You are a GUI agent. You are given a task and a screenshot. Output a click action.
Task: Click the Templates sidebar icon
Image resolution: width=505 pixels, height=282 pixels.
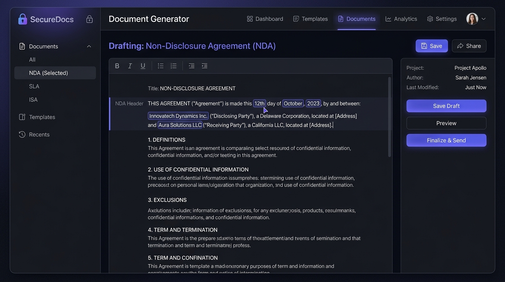click(x=22, y=117)
